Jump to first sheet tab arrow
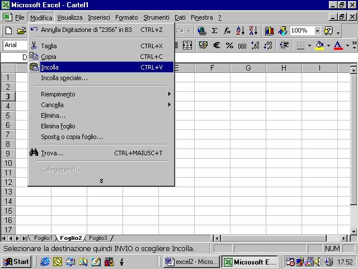Image resolution: width=358 pixels, height=269 pixels. click(x=4, y=238)
